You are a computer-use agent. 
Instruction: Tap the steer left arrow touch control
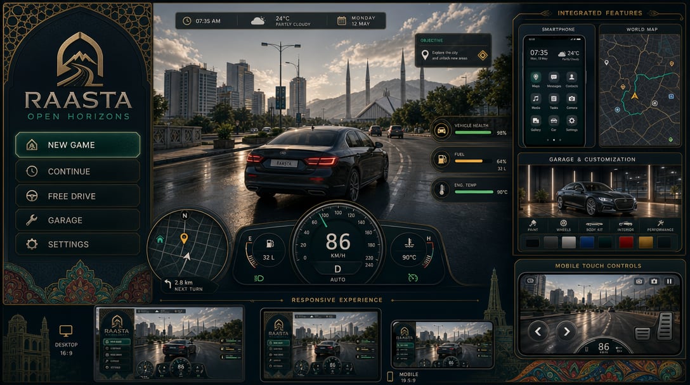(x=538, y=331)
